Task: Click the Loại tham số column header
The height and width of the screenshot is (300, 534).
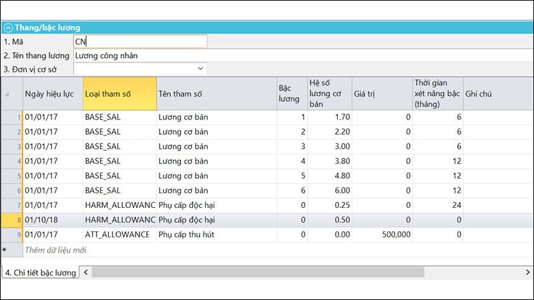Action: tap(119, 93)
